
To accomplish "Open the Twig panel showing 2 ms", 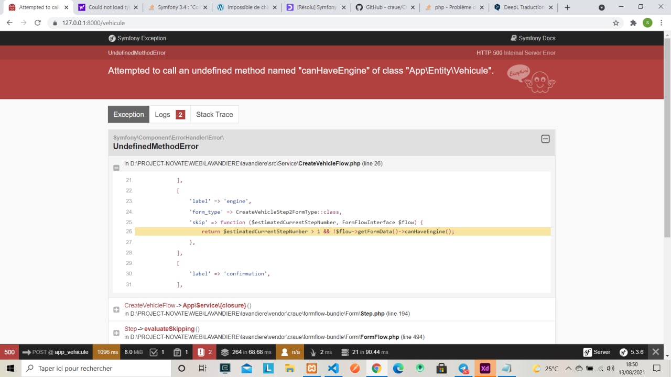I will click(321, 352).
